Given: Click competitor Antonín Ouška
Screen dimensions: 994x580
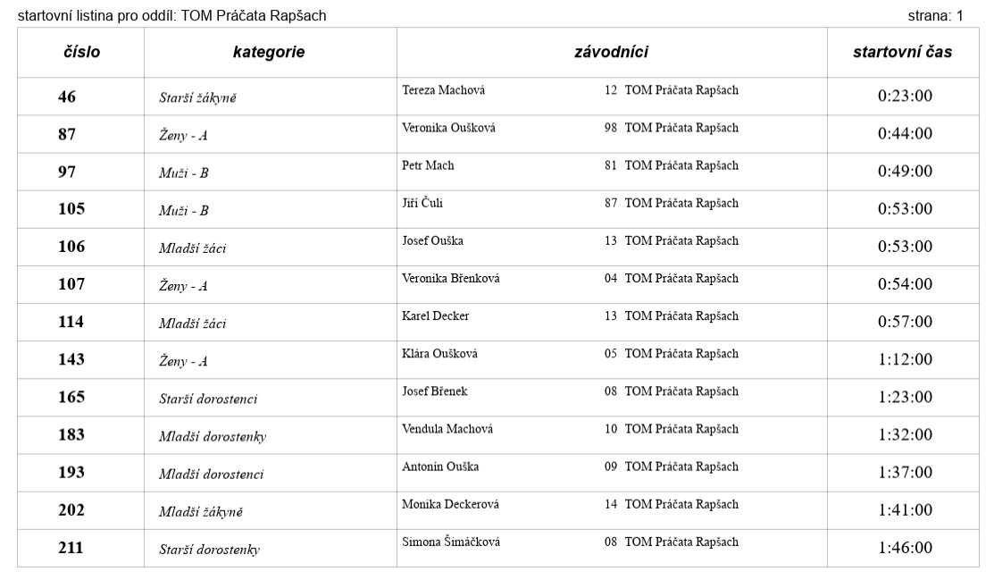Looking at the screenshot, I should (x=440, y=467).
